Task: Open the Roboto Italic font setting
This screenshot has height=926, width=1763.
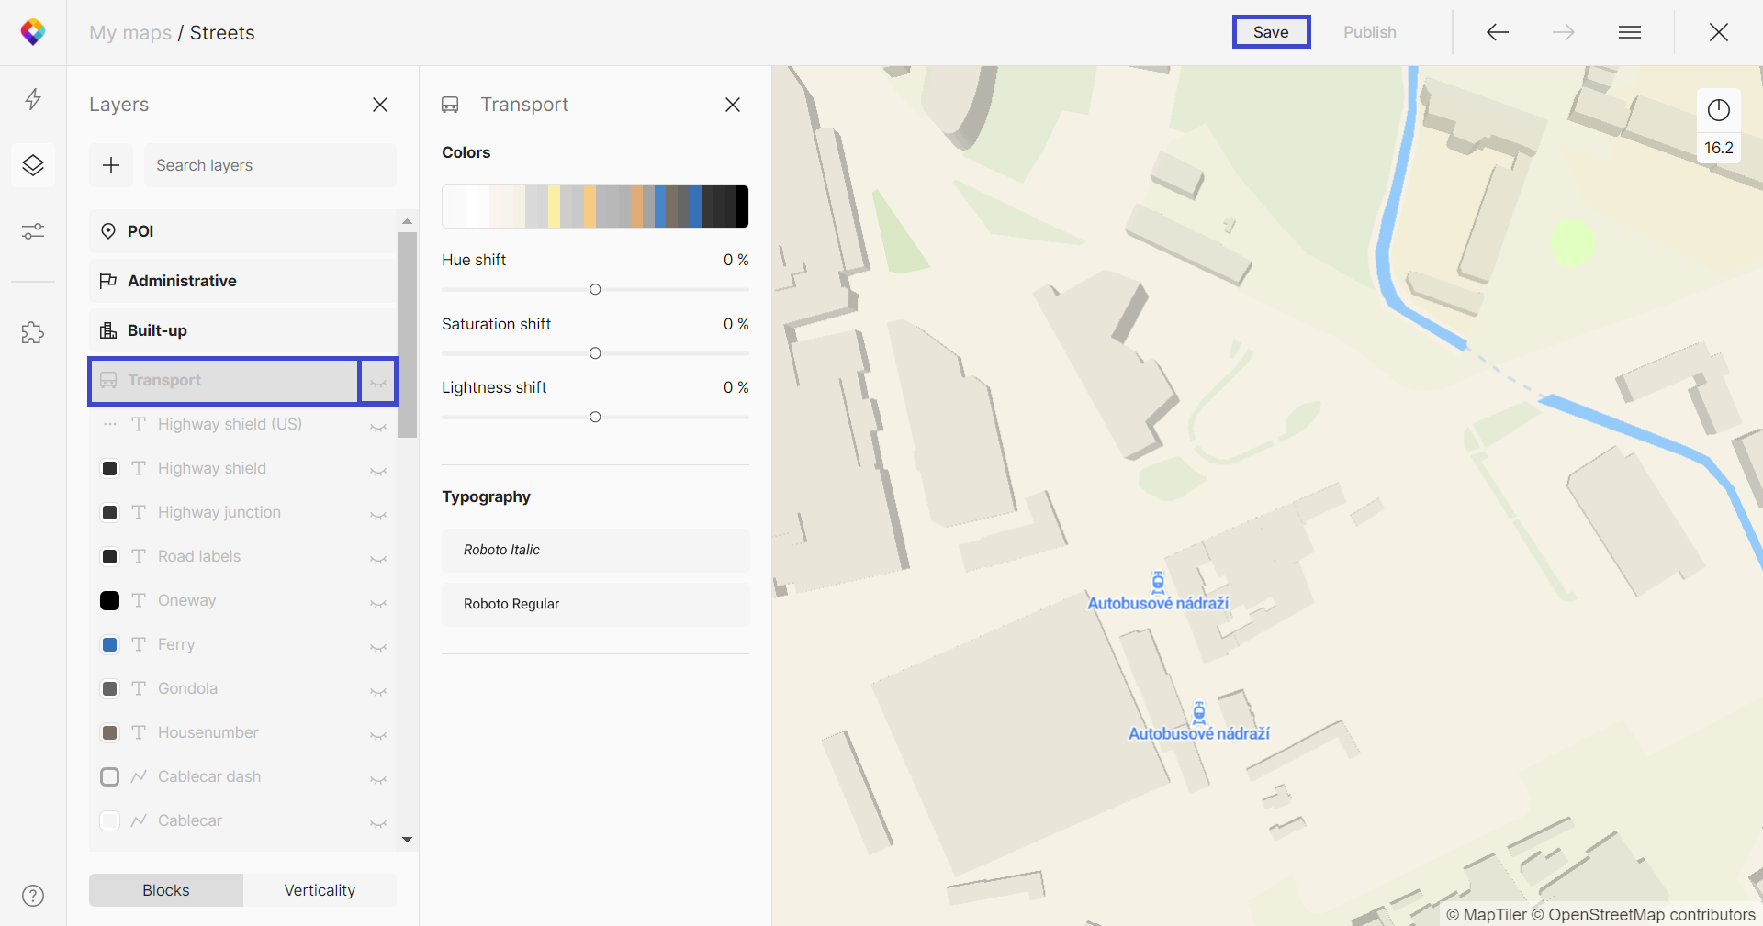Action: point(595,550)
